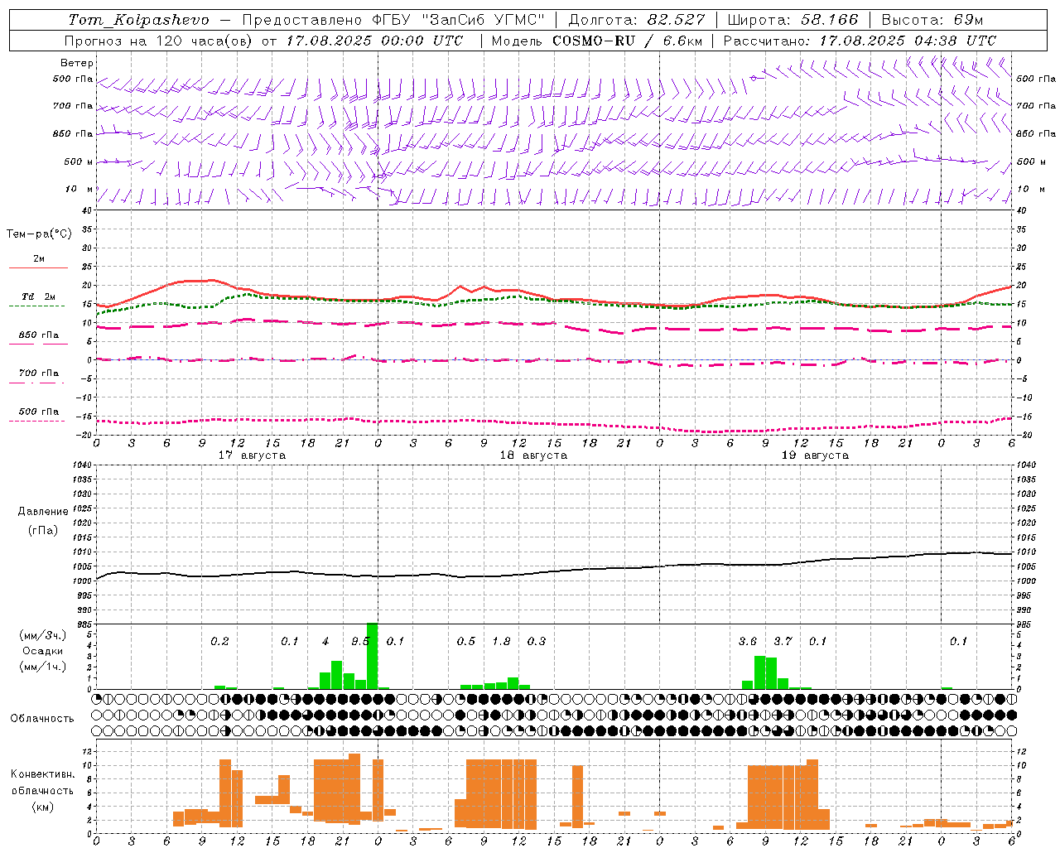Screen dimensions: 1060x848
Task: Click the red 2м temperature legend line
Action: pyautogui.click(x=38, y=267)
